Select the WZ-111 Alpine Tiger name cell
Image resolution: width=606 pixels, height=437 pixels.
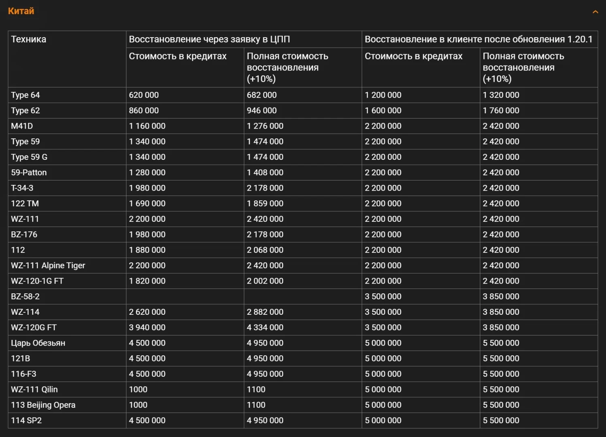tap(48, 265)
